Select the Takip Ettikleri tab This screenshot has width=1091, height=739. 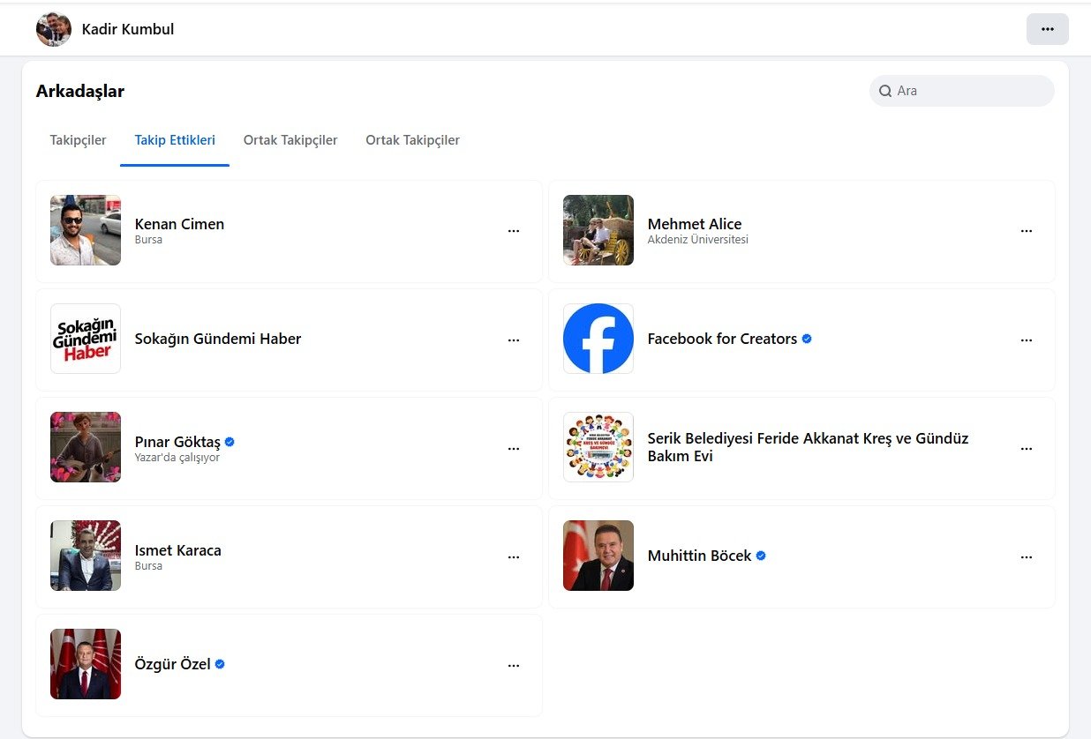(175, 140)
